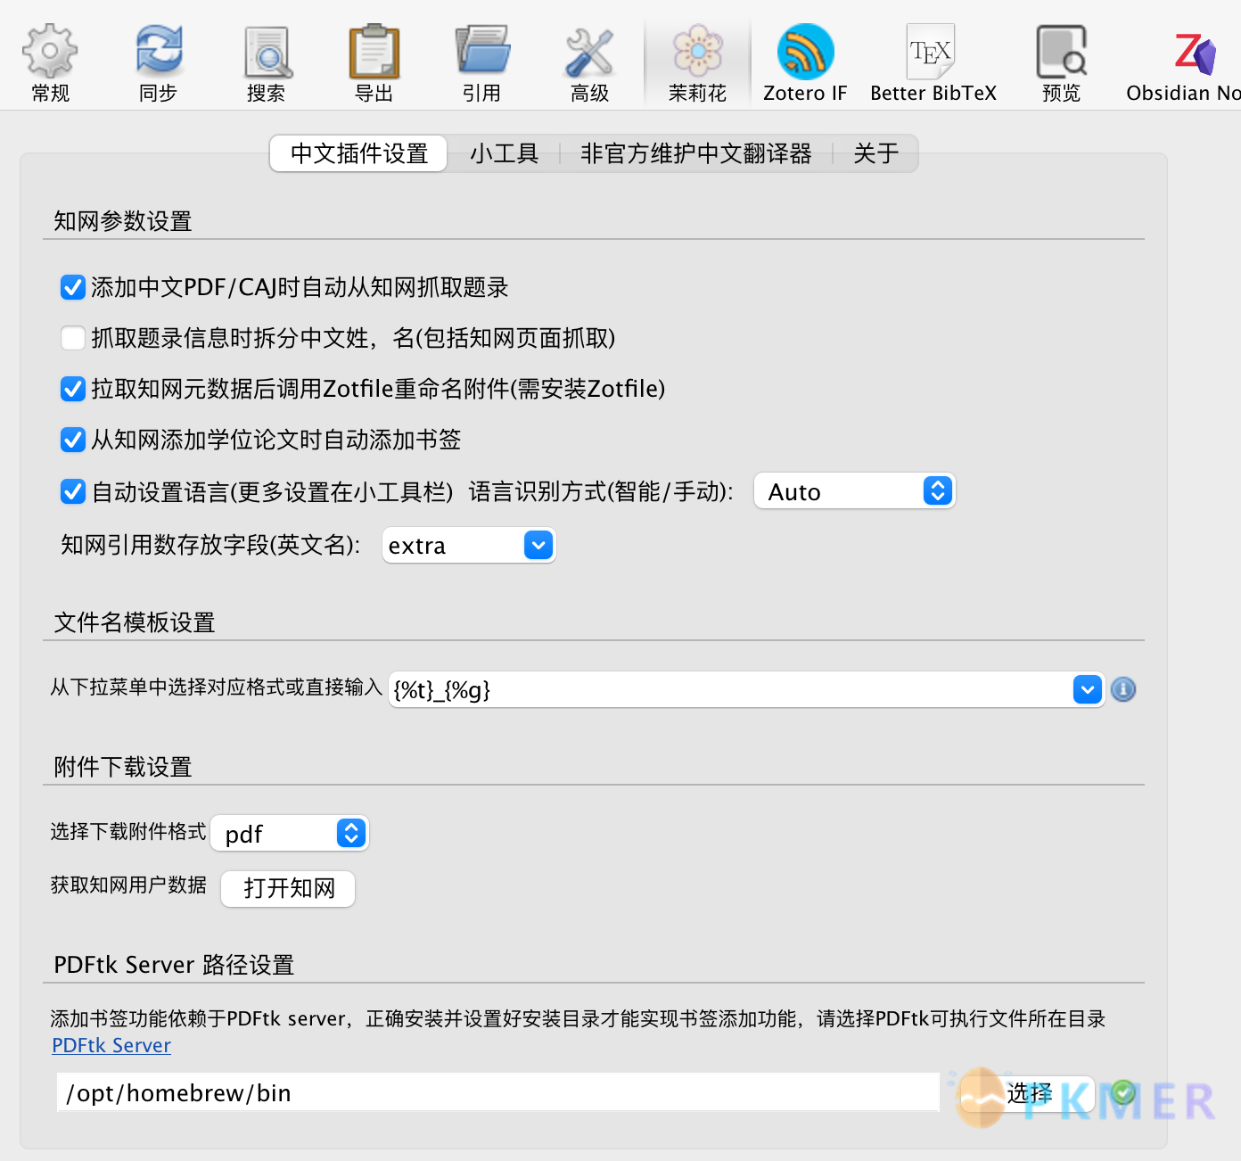Open the Auto language detection dropdown
This screenshot has height=1161, width=1241.
[x=855, y=491]
